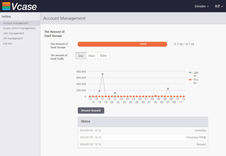
Task: Open the Dimiden user dropdown
Action: pos(201,6)
